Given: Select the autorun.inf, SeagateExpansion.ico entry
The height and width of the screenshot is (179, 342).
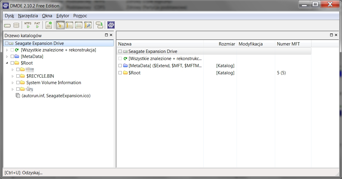Looking at the screenshot, I should point(56,96).
